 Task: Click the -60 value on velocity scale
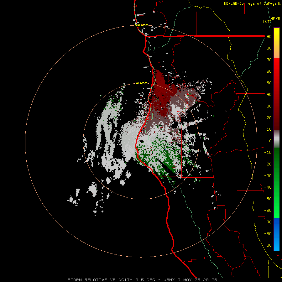click(x=268, y=211)
